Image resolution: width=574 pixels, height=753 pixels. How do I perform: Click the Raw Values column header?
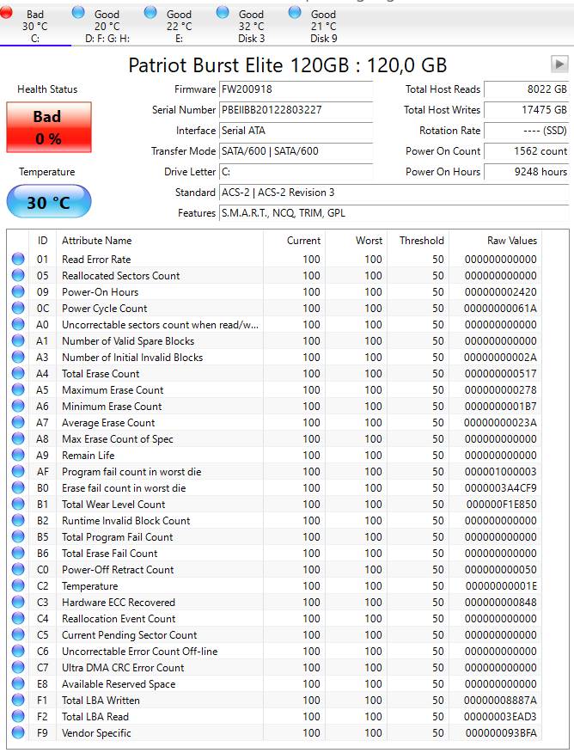click(x=495, y=241)
